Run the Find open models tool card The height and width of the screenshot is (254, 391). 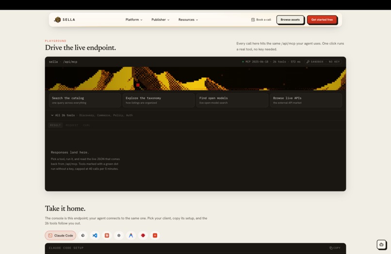(x=232, y=100)
